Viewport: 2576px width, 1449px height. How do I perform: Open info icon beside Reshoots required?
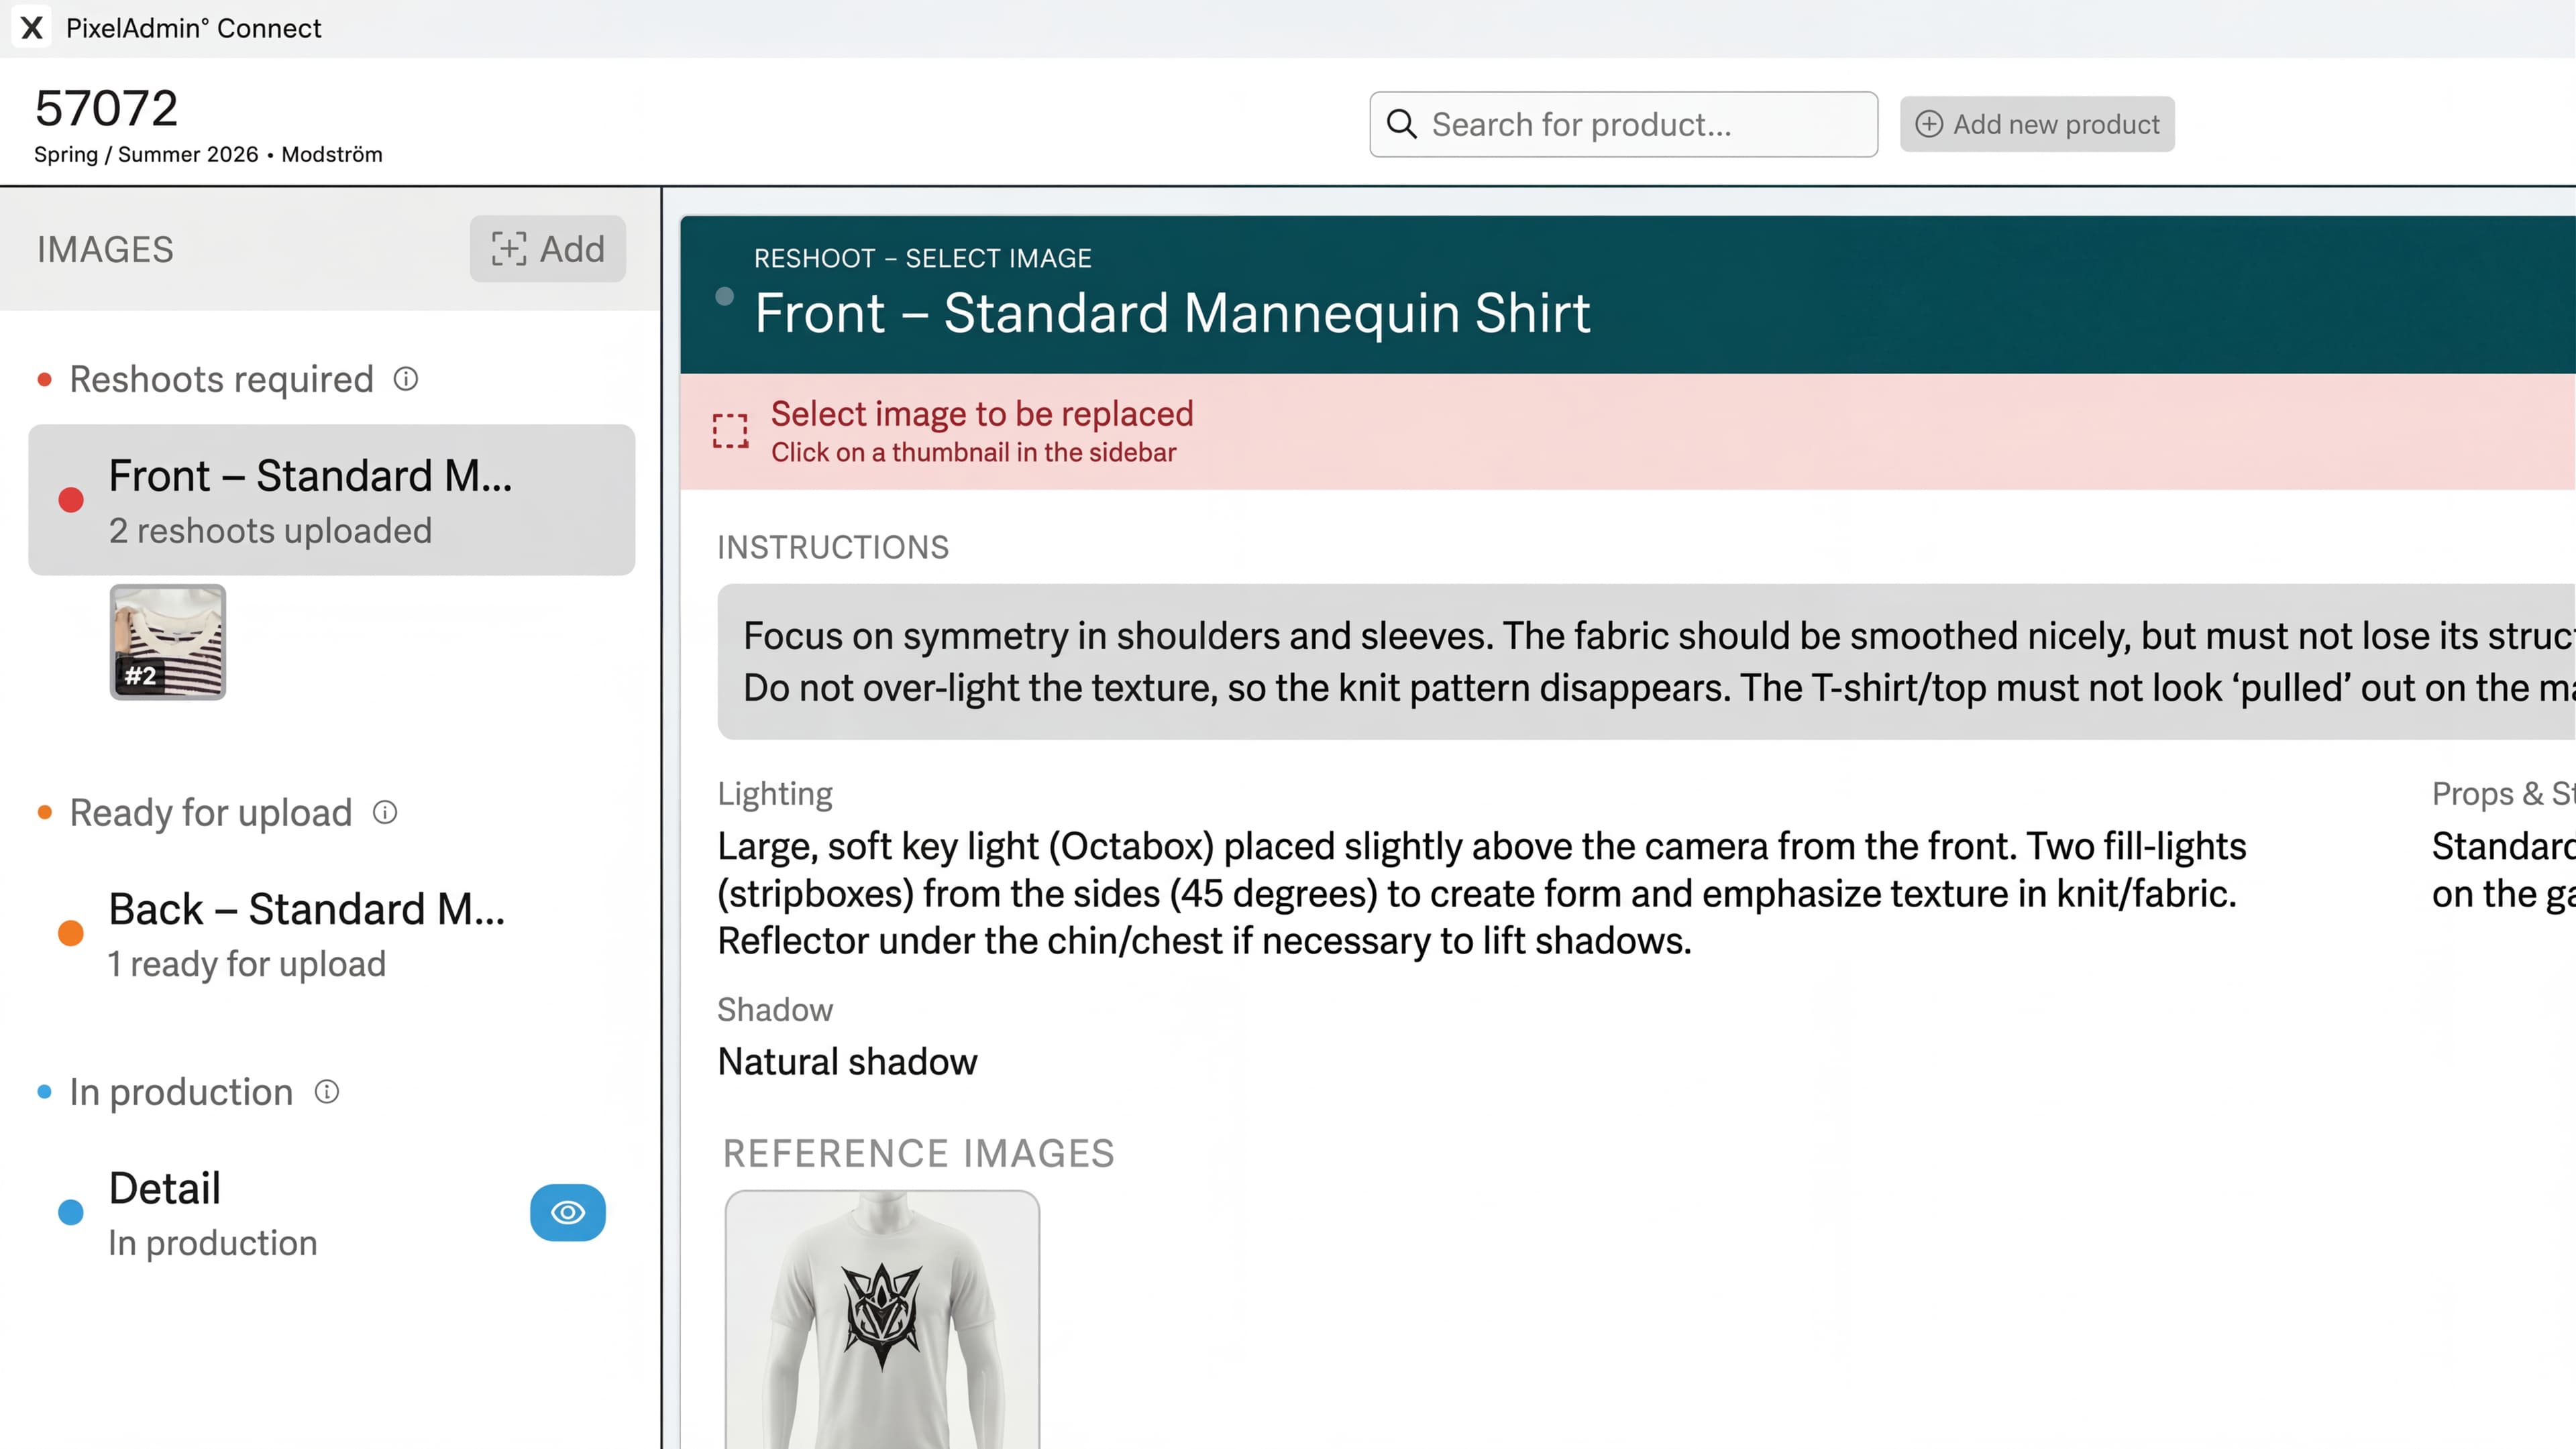click(406, 379)
